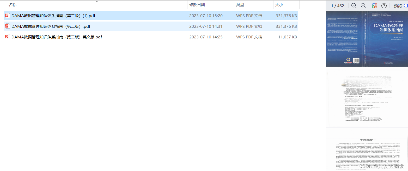Click date 2023-07-10 14:25
This screenshot has width=408, height=171.
click(x=206, y=37)
